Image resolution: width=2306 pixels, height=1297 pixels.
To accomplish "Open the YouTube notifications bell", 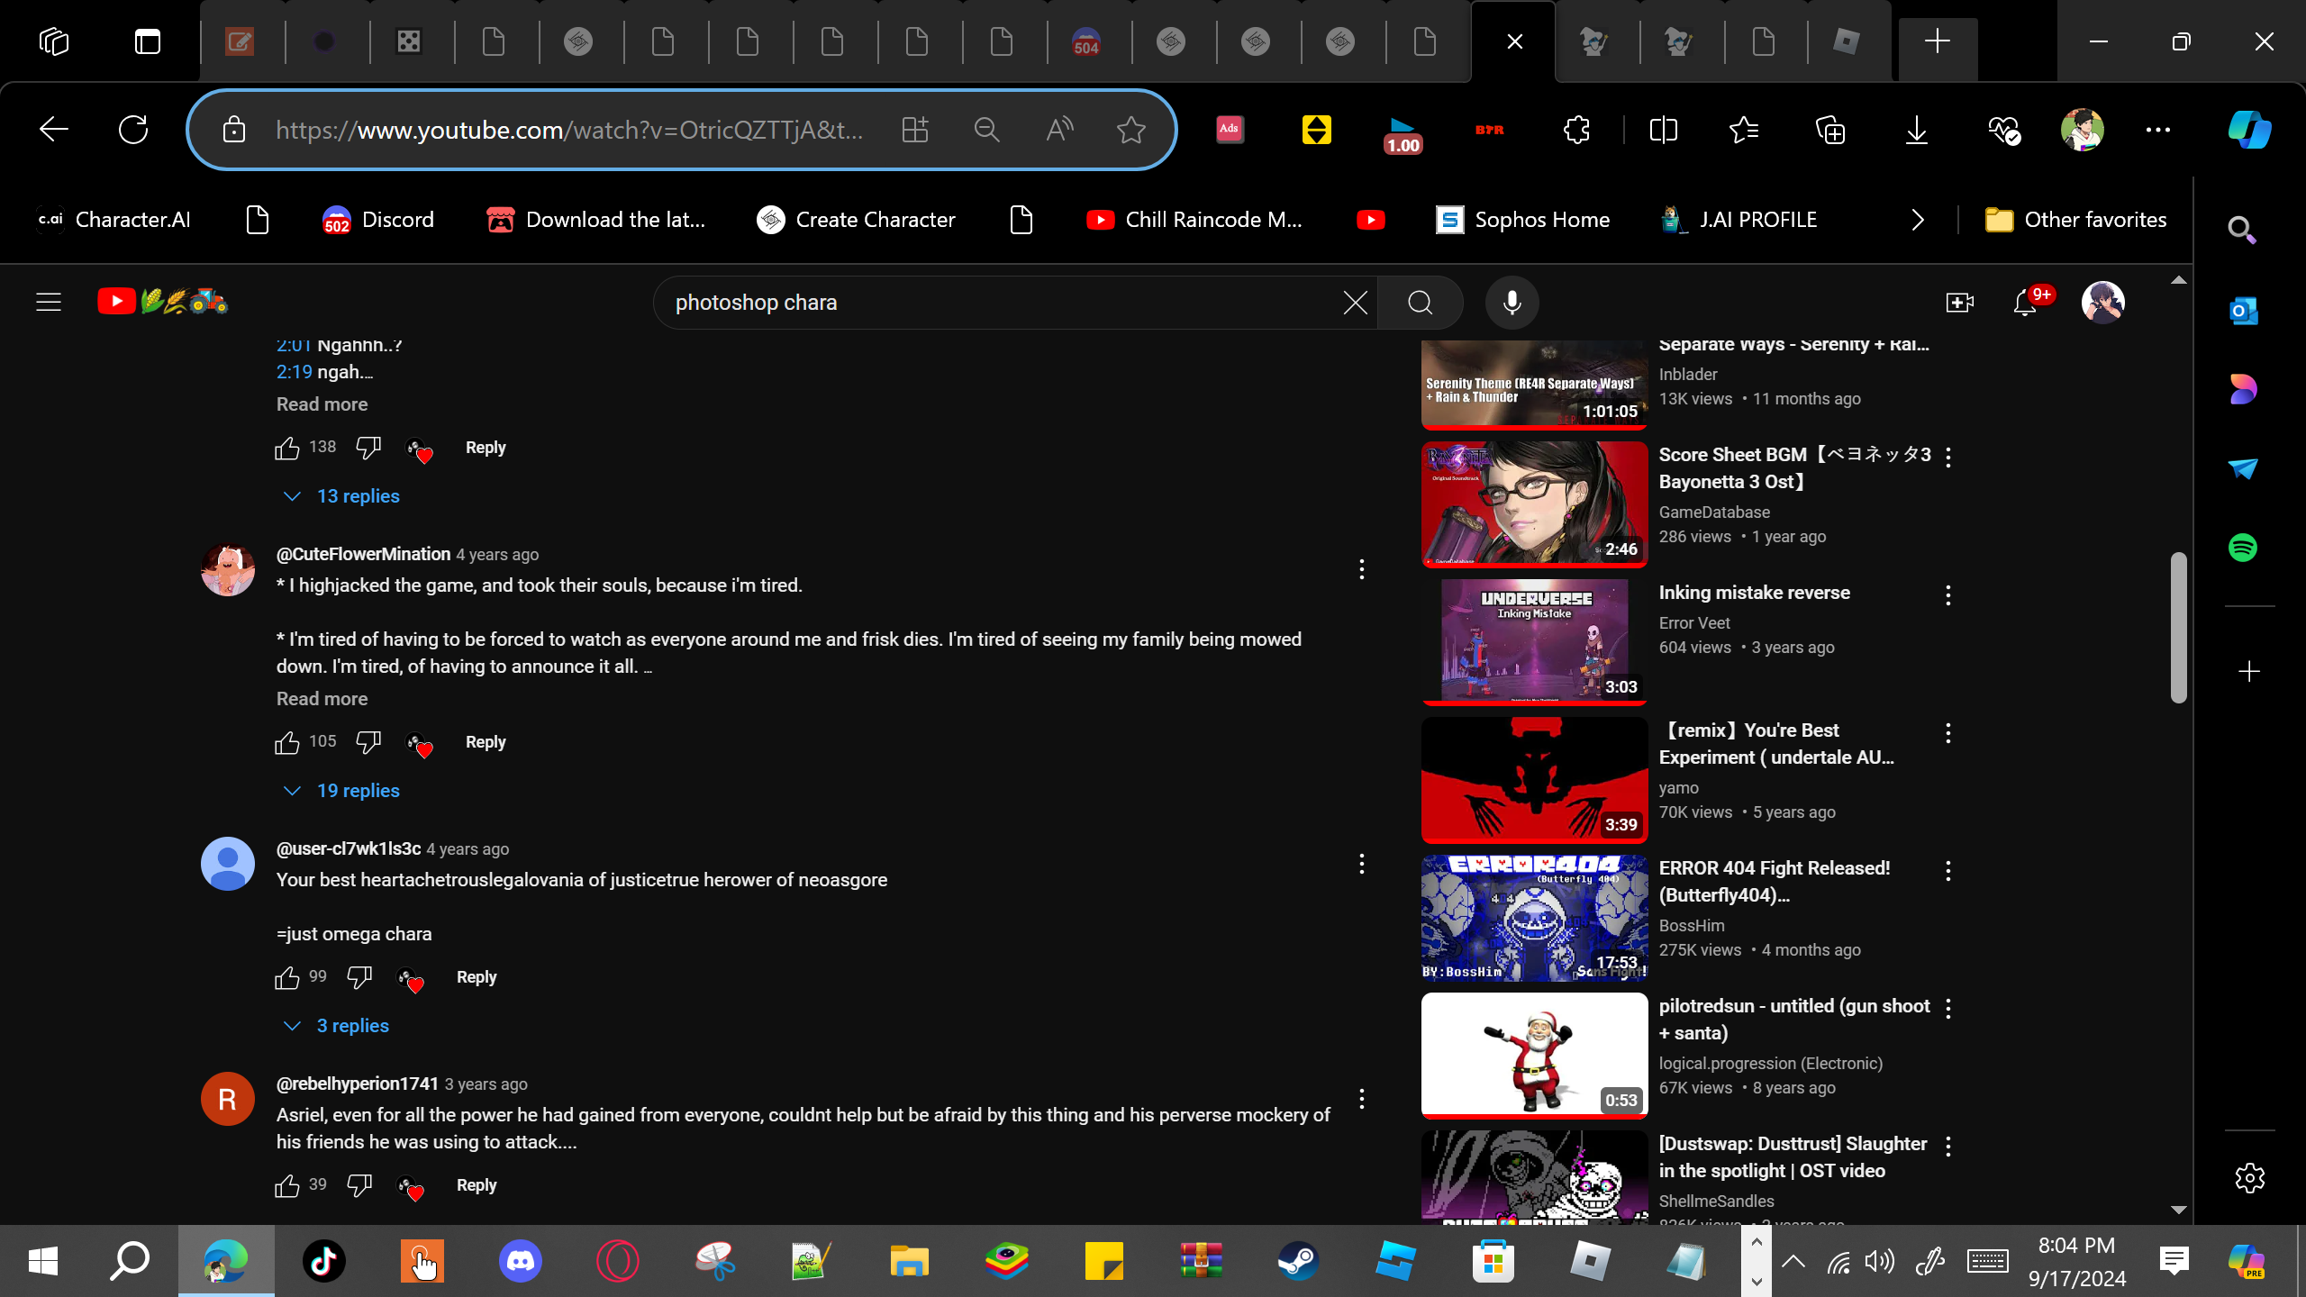I will (2024, 303).
